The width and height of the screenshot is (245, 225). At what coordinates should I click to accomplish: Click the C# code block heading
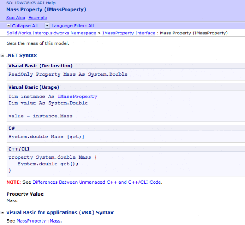tap(11, 128)
